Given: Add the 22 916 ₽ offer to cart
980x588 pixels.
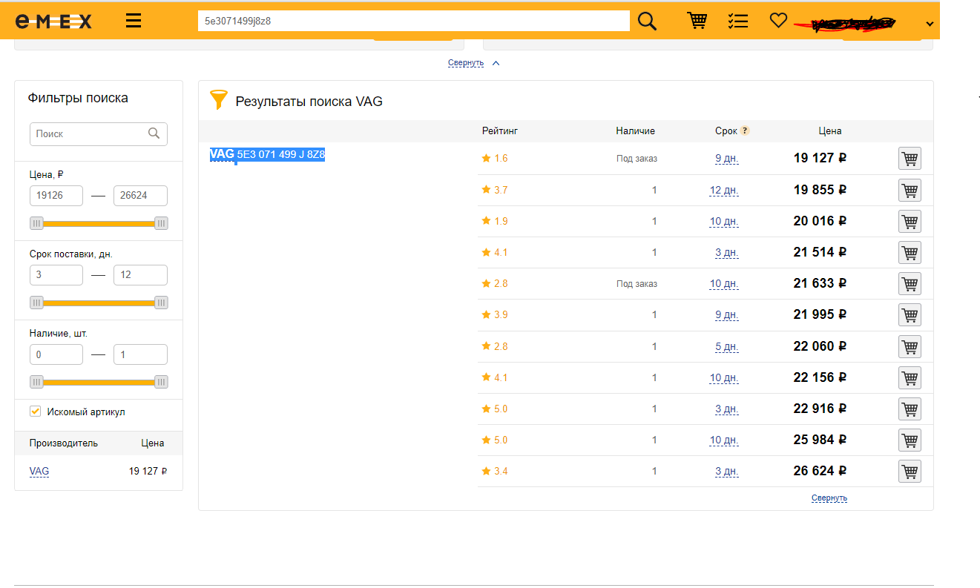Looking at the screenshot, I should click(910, 409).
